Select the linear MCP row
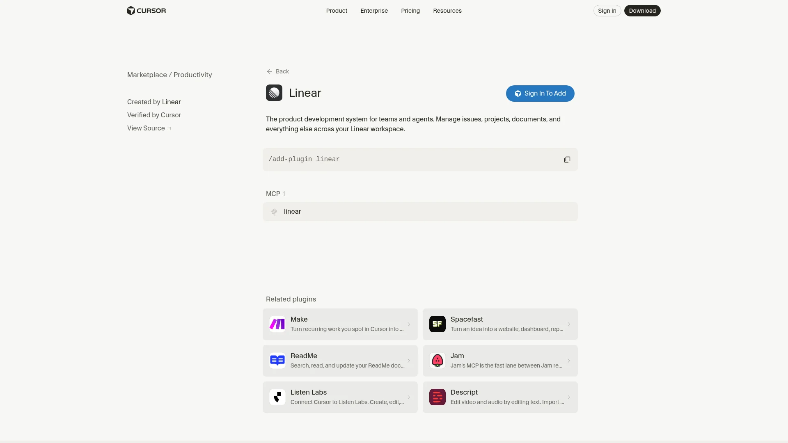 pos(420,212)
